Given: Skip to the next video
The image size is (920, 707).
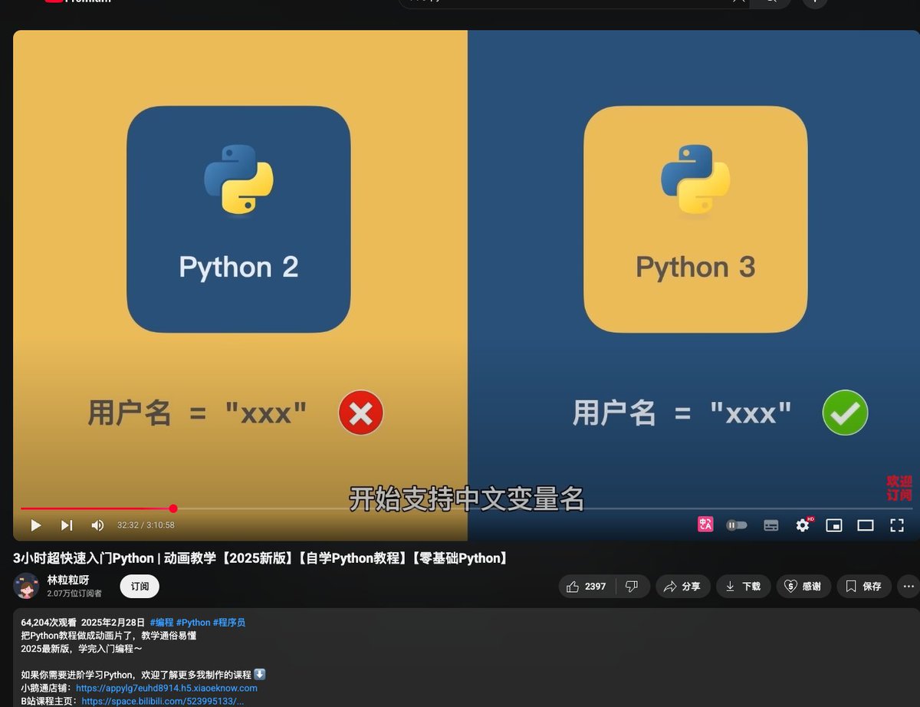Looking at the screenshot, I should click(67, 525).
